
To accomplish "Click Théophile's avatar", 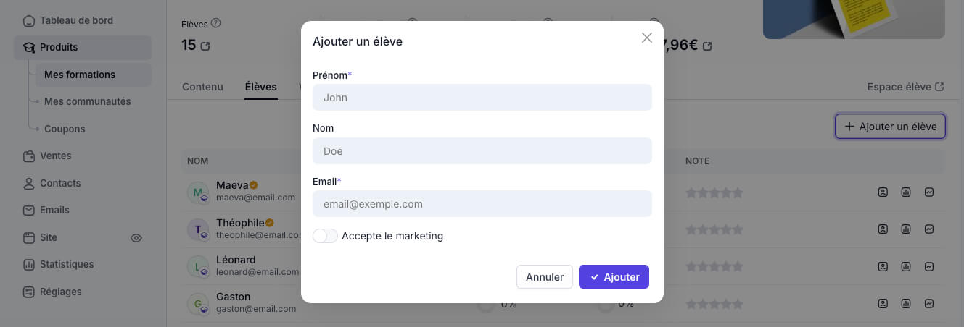I will coord(198,229).
